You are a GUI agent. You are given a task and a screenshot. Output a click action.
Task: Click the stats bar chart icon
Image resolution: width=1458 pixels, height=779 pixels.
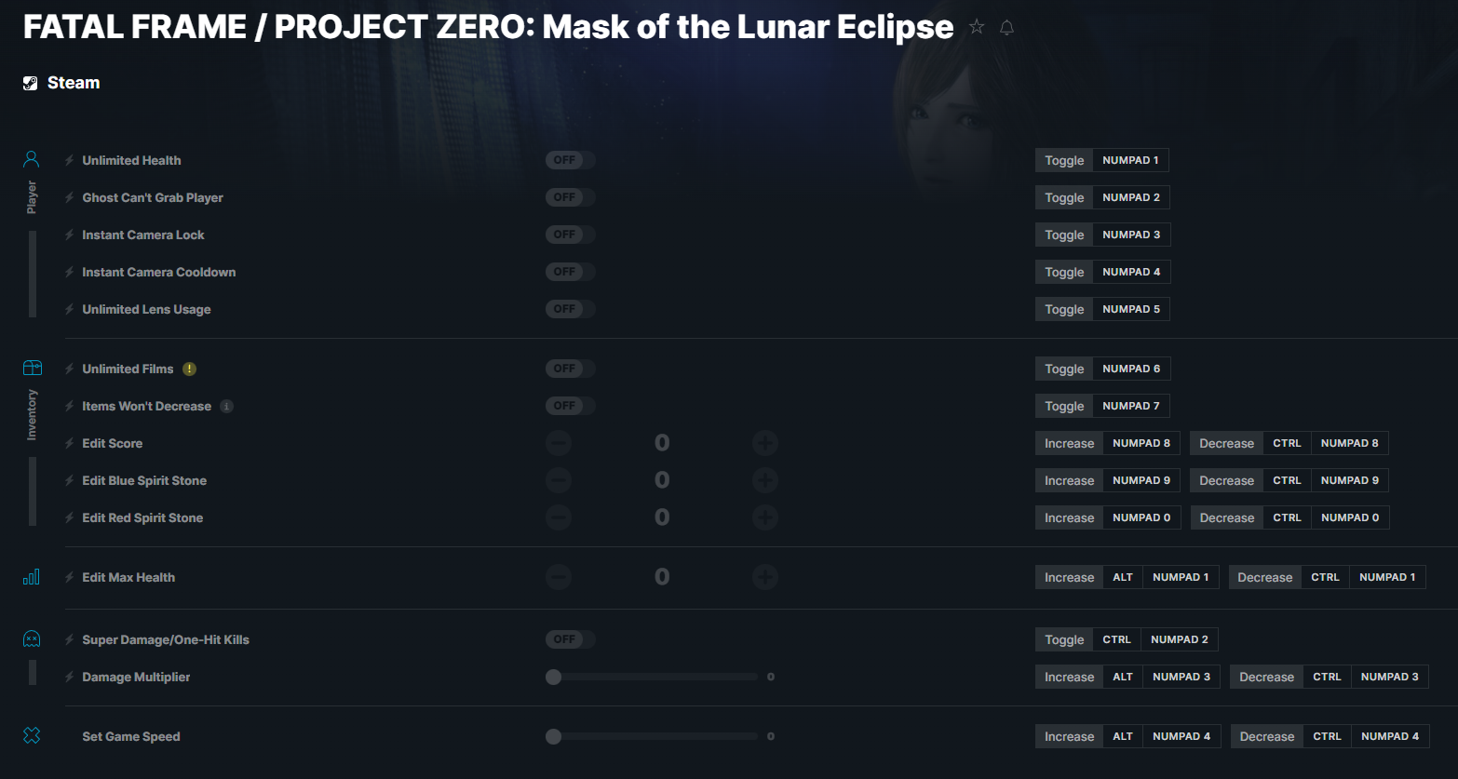pos(32,577)
